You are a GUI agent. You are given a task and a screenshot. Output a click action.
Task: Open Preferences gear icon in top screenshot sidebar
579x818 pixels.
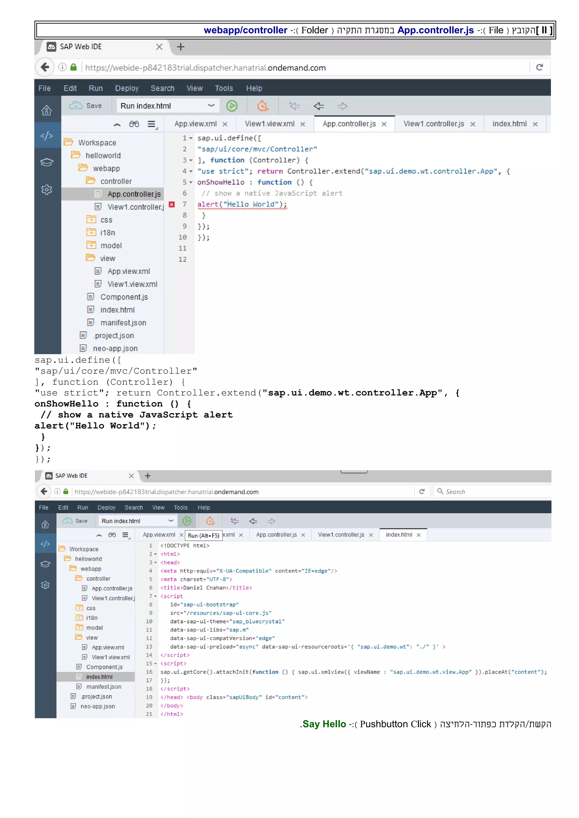click(x=47, y=190)
